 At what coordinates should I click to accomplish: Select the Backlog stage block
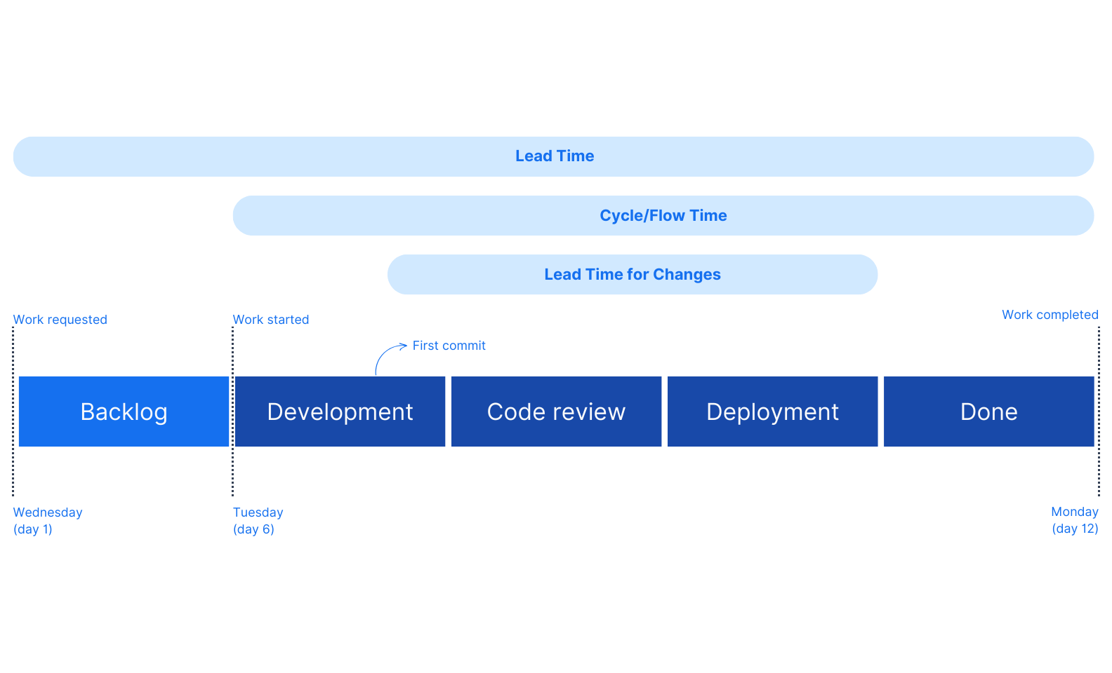[124, 412]
